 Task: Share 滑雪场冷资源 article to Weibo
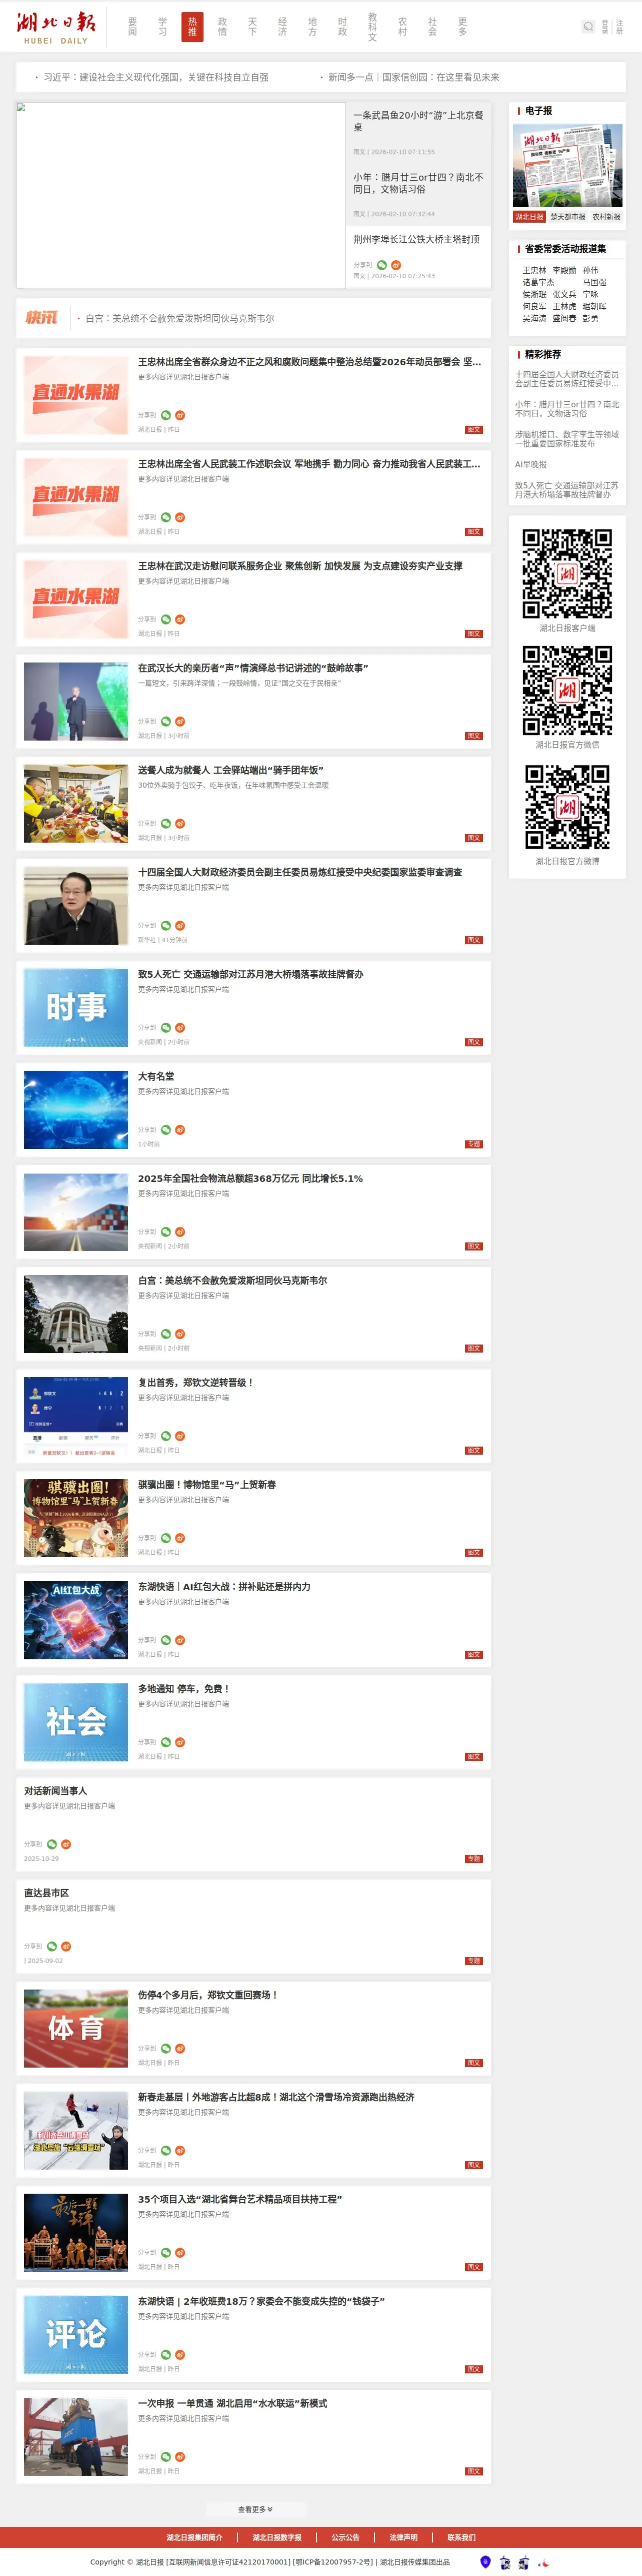[180, 2149]
